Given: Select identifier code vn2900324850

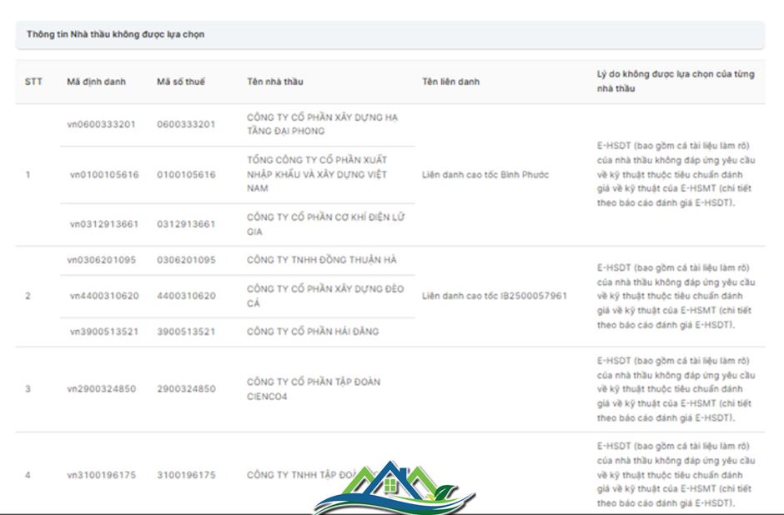Looking at the screenshot, I should coord(102,388).
